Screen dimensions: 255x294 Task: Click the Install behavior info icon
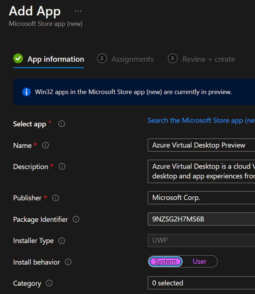[x=68, y=262]
